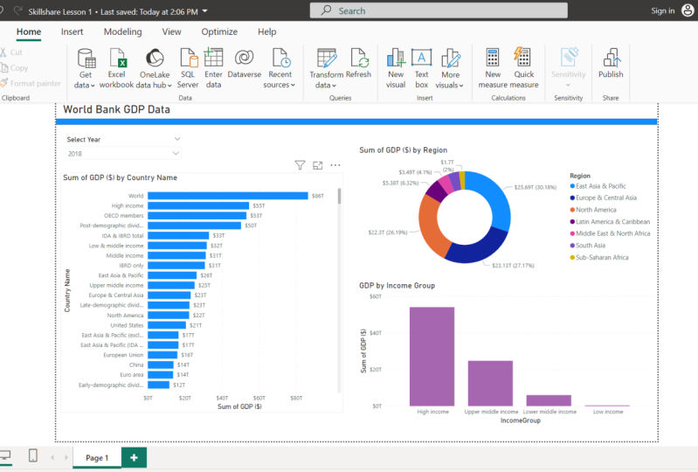Select South Asia legend entry

(588, 246)
